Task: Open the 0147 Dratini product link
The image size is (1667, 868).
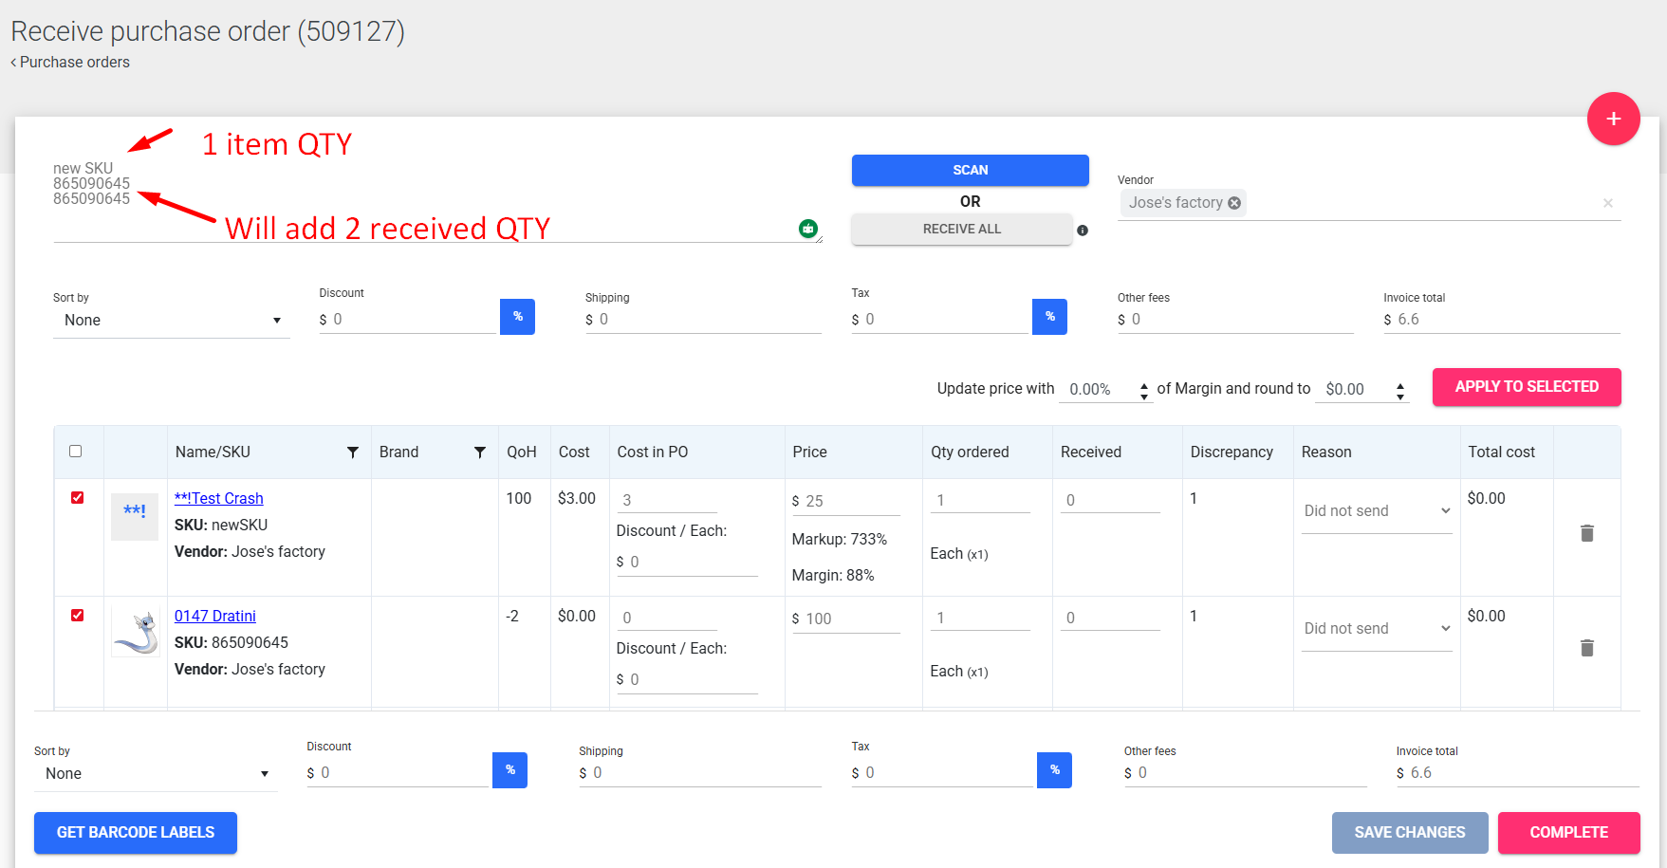Action: click(x=215, y=617)
